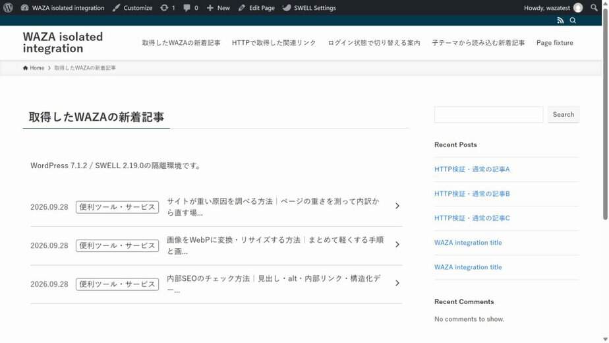The width and height of the screenshot is (609, 343).
Task: Click the page heading 取得したWAZAの新着記事
Action: 96,117
